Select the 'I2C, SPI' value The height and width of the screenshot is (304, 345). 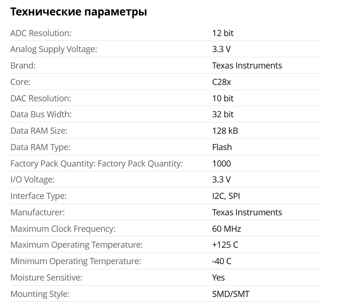(226, 196)
